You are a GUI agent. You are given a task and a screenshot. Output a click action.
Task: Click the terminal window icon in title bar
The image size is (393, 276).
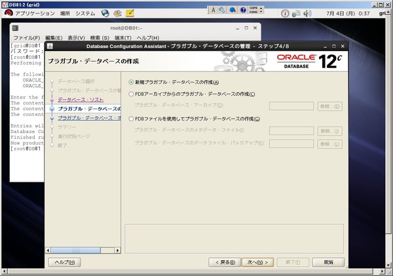[15, 28]
